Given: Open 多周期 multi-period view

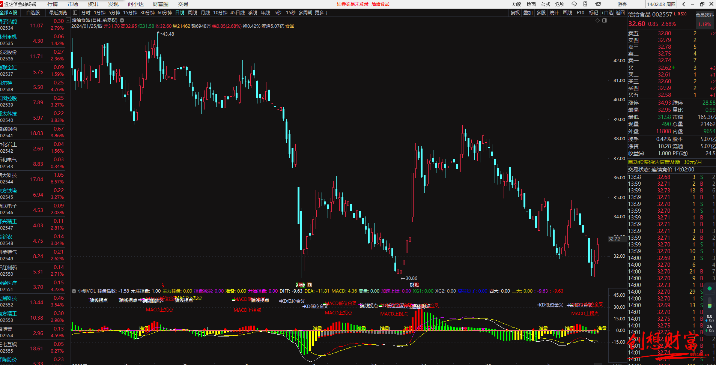Looking at the screenshot, I should point(305,13).
